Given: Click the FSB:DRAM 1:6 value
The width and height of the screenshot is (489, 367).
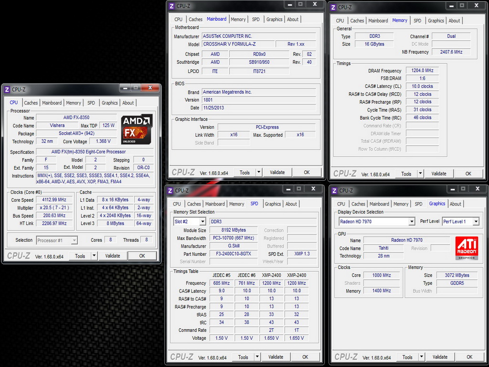Looking at the screenshot, I should (422, 78).
